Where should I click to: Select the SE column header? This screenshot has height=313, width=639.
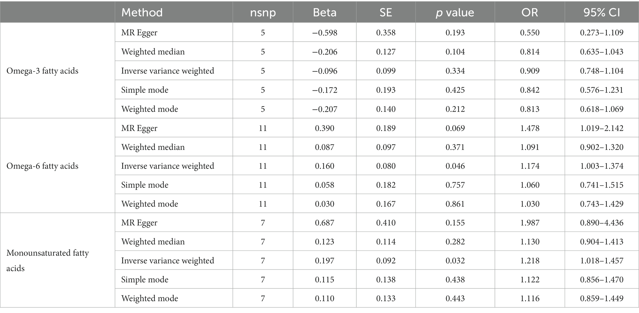click(386, 12)
